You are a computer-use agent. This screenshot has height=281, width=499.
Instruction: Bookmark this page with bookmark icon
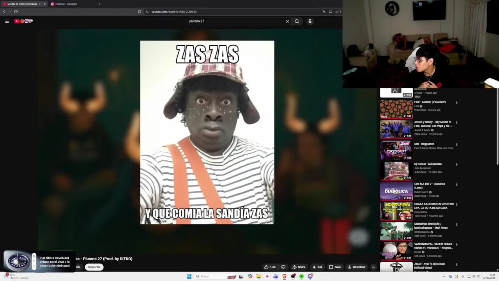pos(140,12)
